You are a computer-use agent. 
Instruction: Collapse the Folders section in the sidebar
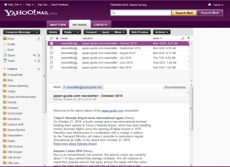coord(5,69)
